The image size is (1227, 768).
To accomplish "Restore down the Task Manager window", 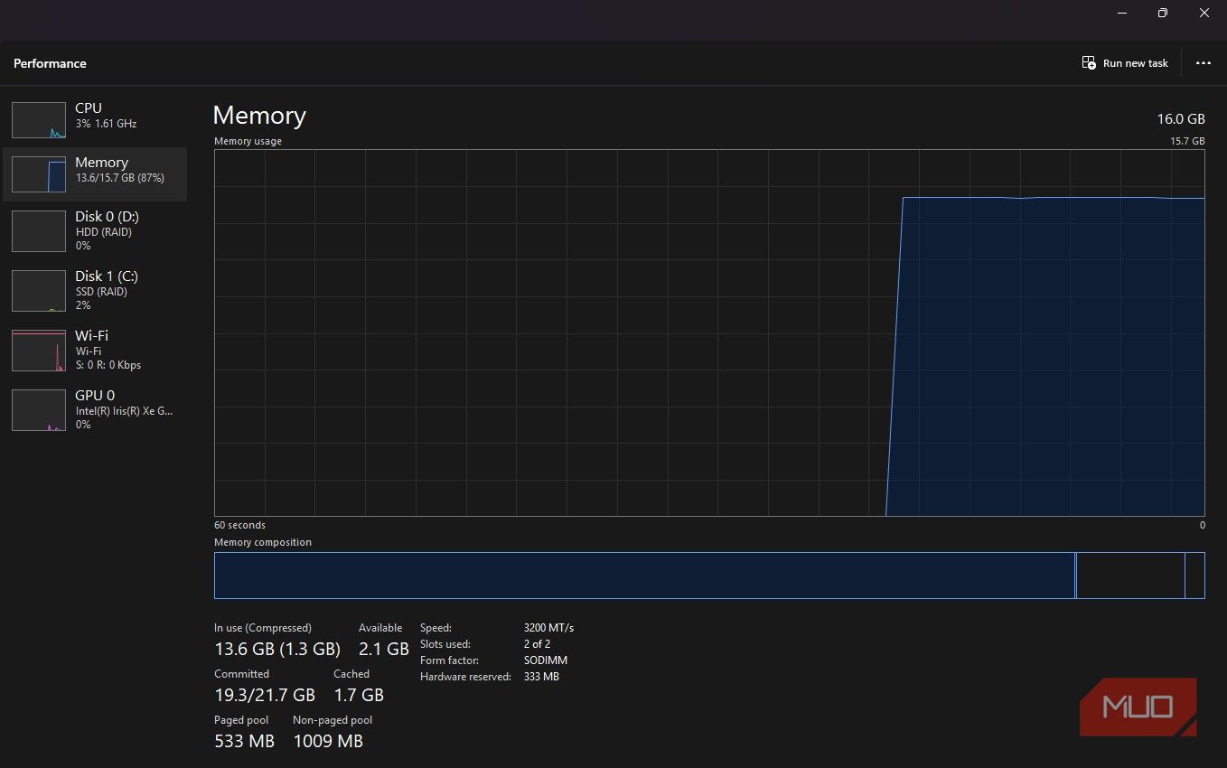I will [1163, 13].
